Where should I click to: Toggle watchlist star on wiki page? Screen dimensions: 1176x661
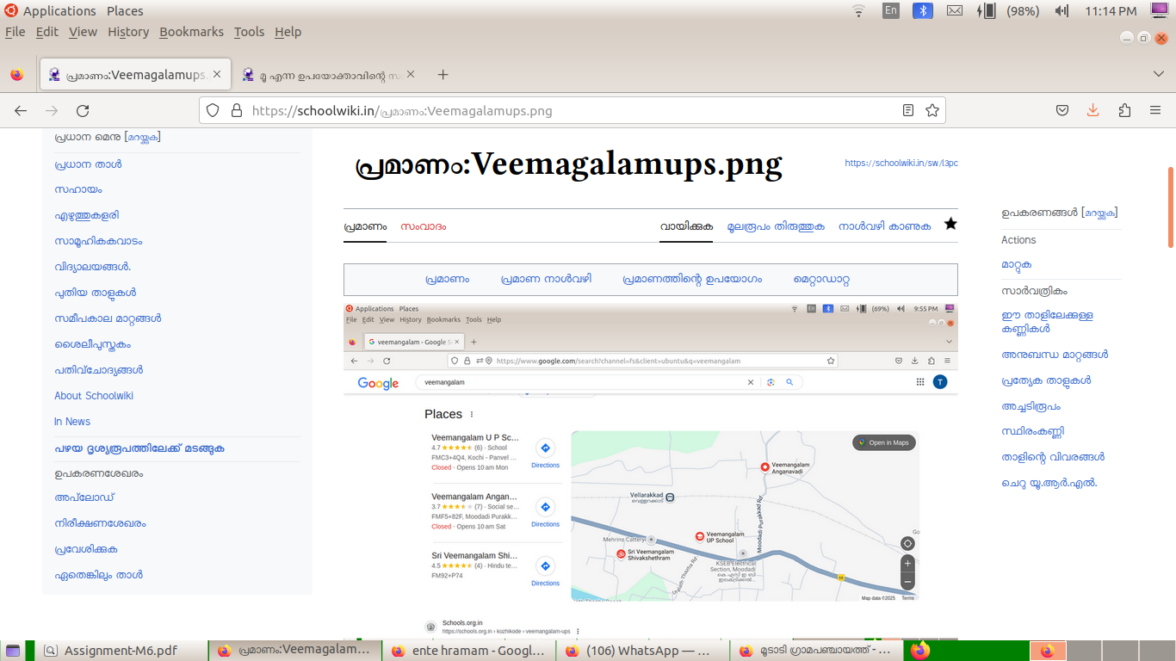click(x=950, y=225)
